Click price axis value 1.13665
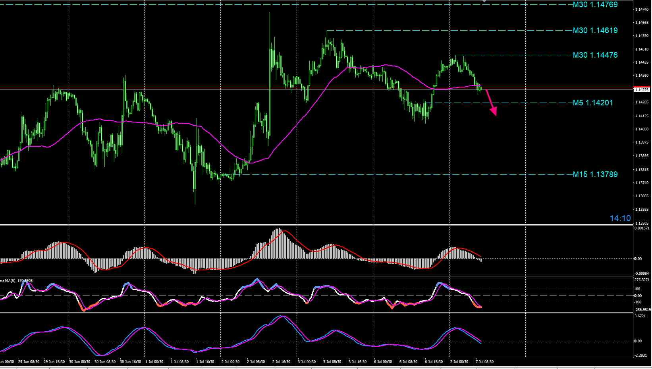This screenshot has width=652, height=369. (x=642, y=196)
